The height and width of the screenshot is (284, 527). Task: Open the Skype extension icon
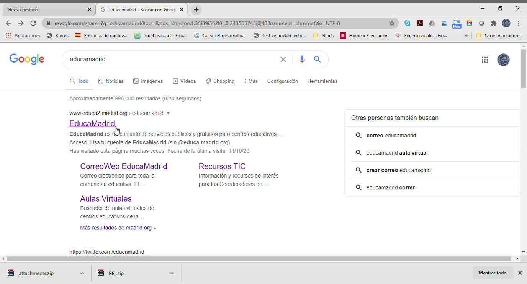tap(408, 23)
